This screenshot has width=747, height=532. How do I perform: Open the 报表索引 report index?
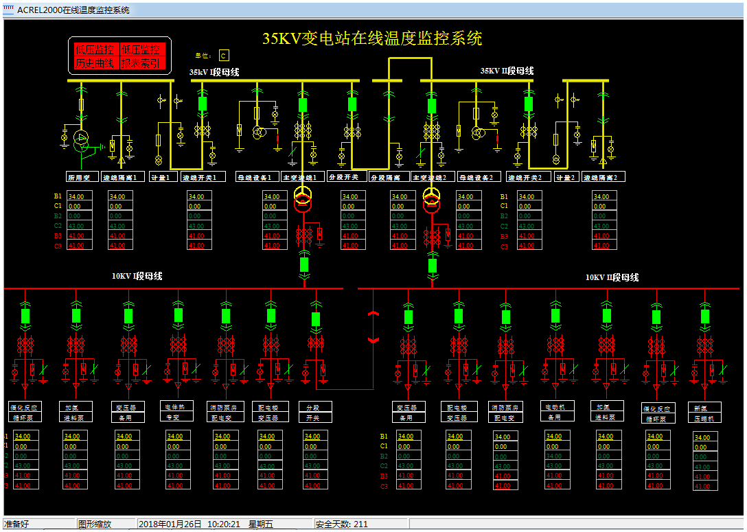click(140, 64)
